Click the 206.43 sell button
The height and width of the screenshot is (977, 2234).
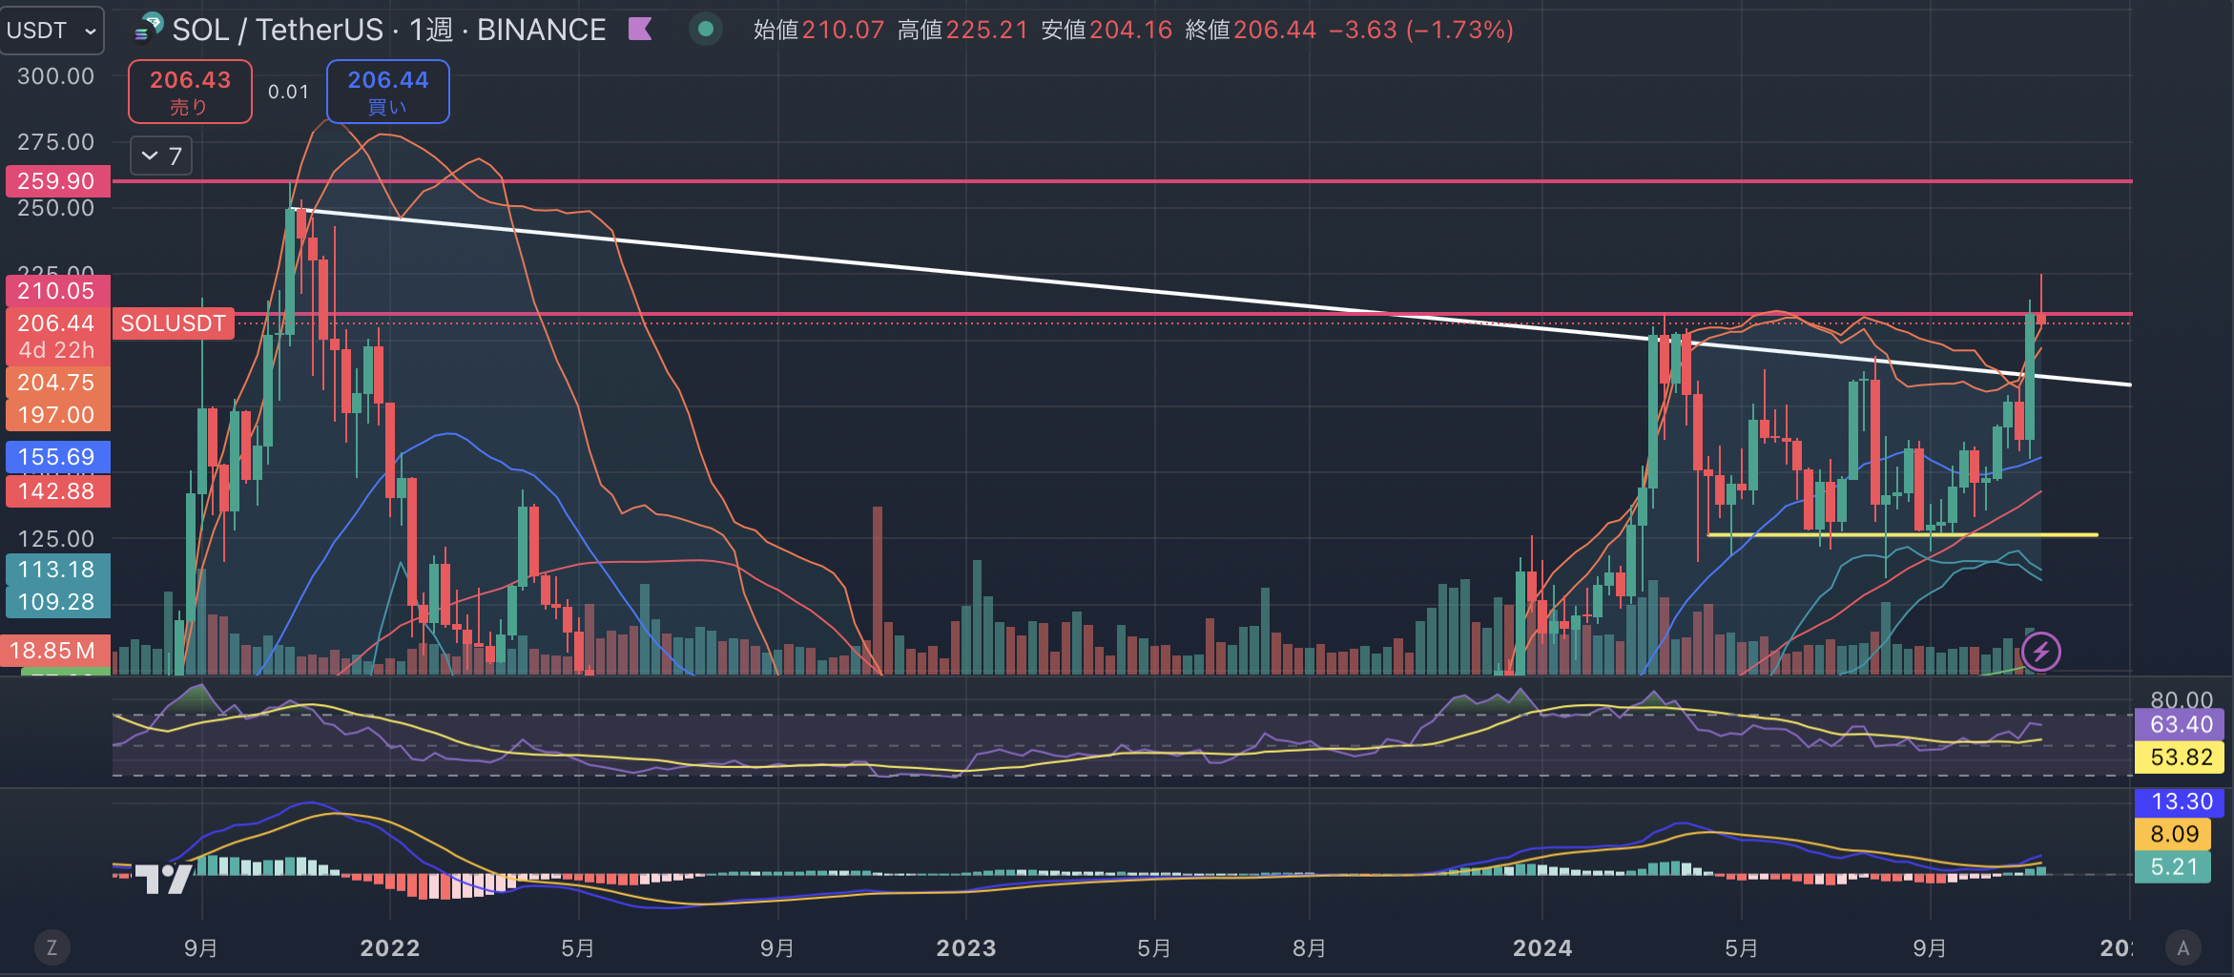(x=191, y=92)
